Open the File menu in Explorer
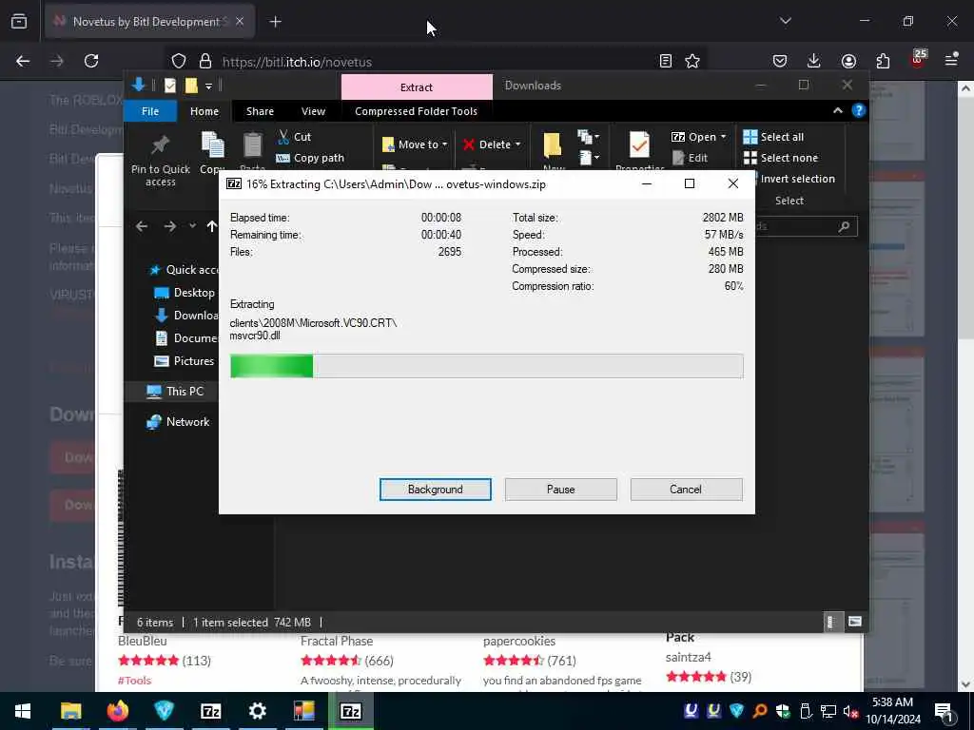This screenshot has height=730, width=974. point(150,111)
